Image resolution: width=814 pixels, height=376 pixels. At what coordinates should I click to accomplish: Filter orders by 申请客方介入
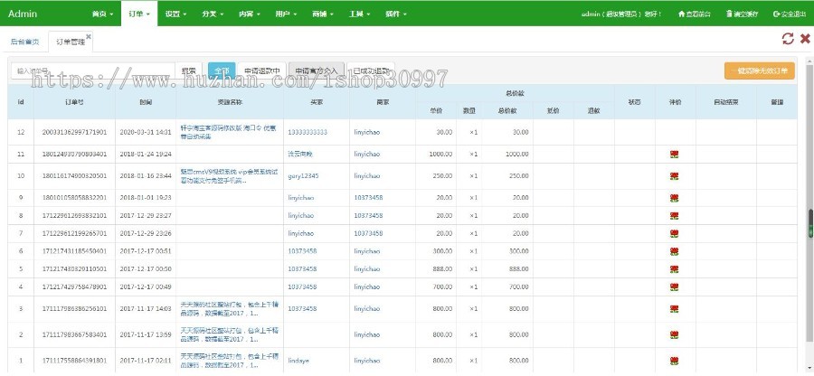pyautogui.click(x=317, y=71)
